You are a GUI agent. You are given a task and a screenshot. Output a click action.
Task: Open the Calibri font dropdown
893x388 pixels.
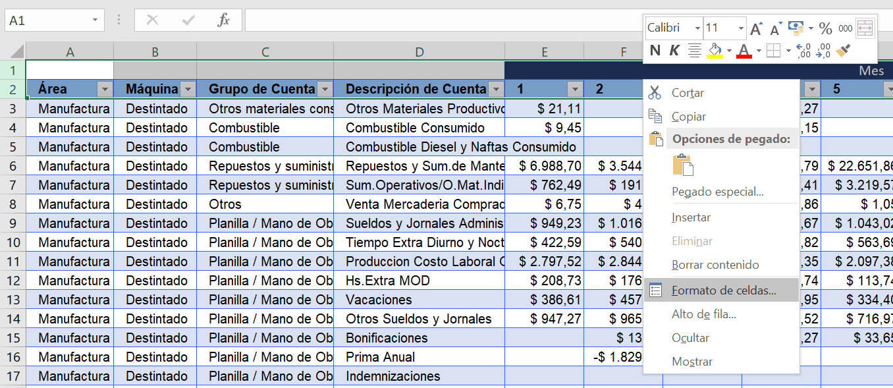click(697, 28)
